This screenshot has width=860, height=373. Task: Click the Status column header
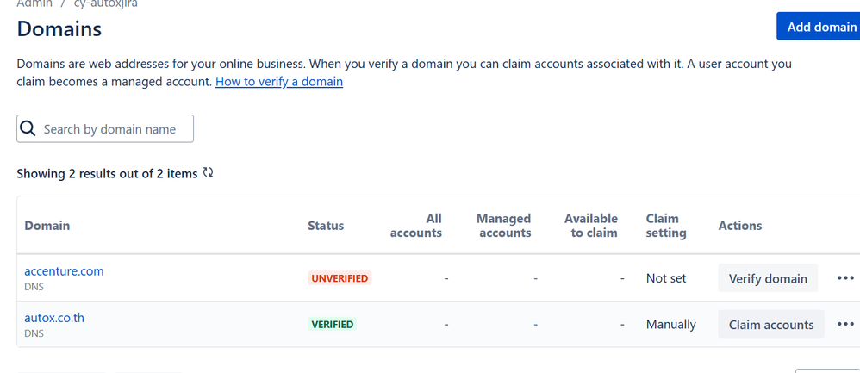(326, 226)
